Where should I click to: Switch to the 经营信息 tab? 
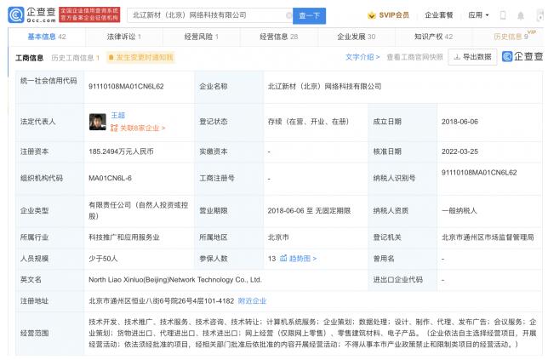(x=278, y=37)
